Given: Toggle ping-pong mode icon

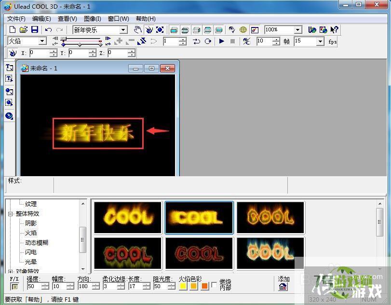Looking at the screenshot, I should point(197,41).
